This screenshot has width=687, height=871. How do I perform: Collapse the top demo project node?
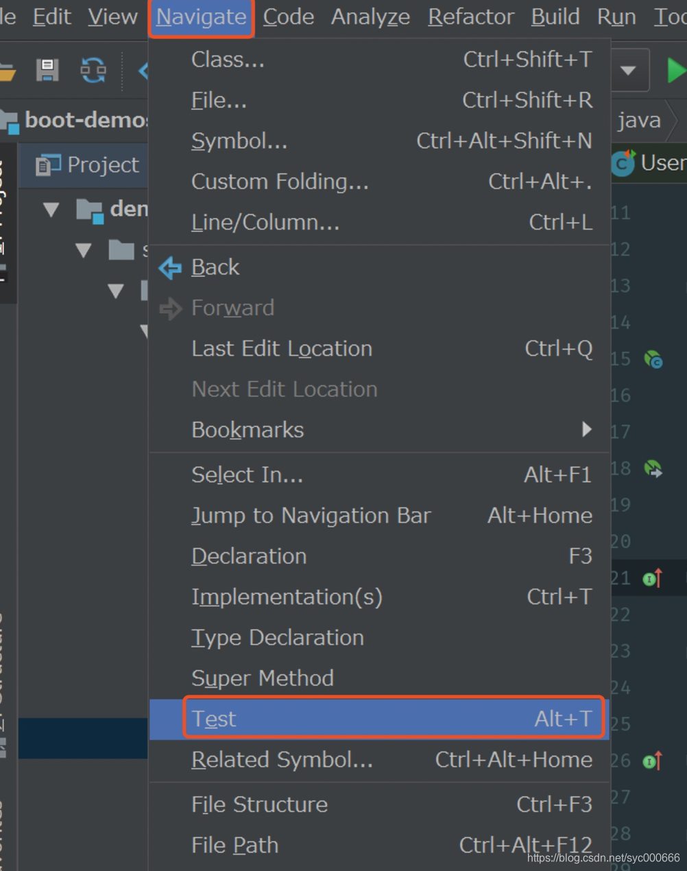point(51,210)
